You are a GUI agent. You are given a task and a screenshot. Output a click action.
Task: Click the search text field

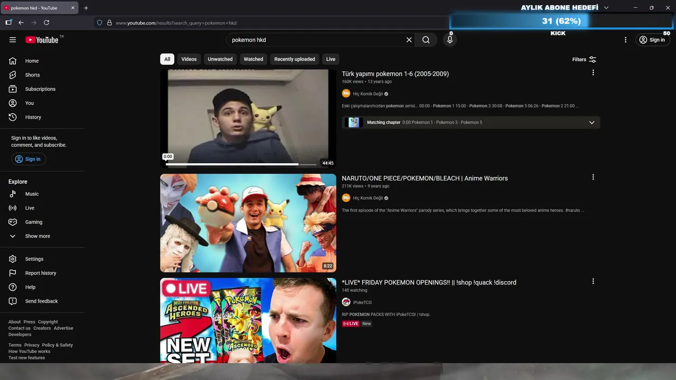tap(316, 40)
